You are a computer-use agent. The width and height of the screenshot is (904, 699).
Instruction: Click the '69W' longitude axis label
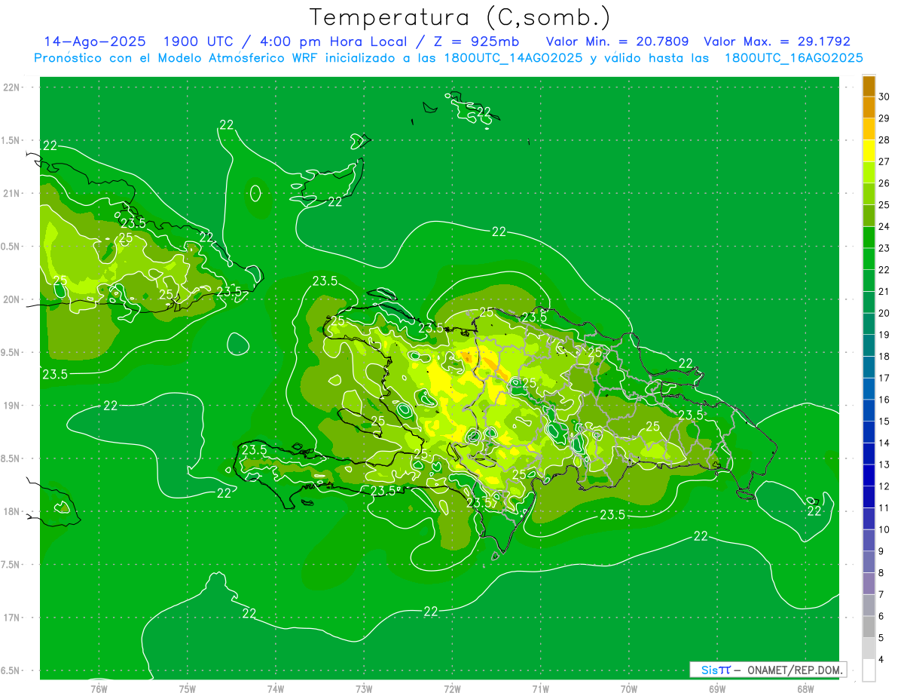(717, 688)
